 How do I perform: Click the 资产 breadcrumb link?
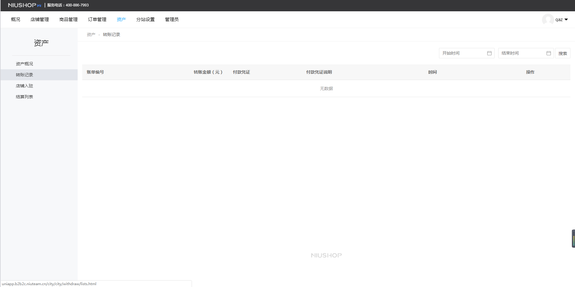tap(91, 35)
